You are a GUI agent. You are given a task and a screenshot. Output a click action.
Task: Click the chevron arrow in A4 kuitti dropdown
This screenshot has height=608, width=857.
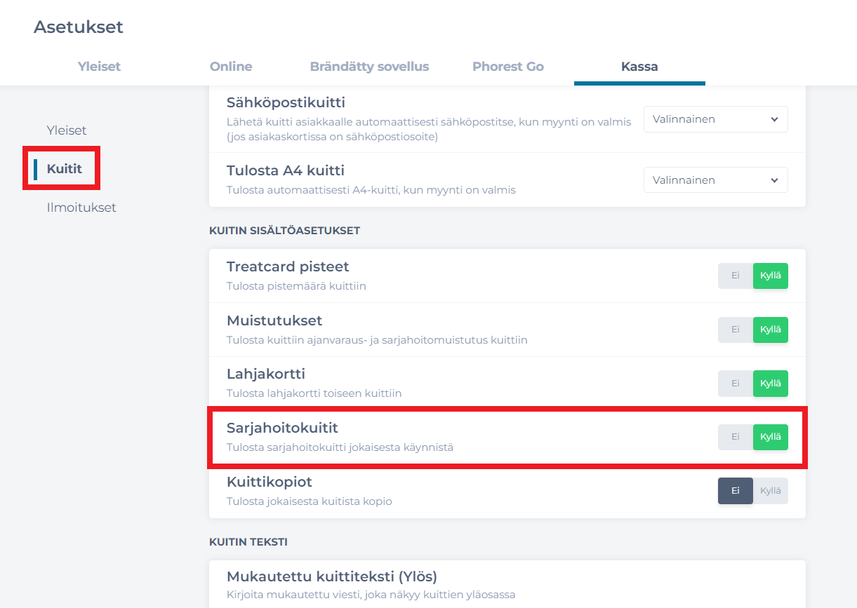click(x=774, y=180)
